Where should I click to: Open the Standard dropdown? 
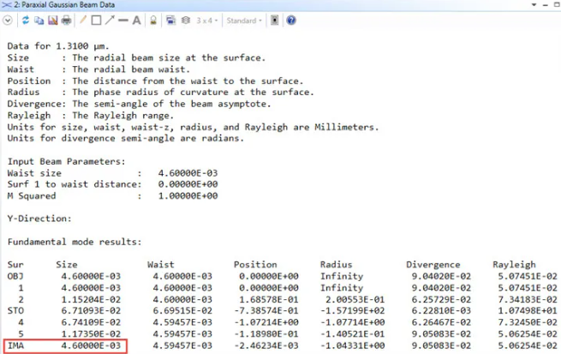244,21
